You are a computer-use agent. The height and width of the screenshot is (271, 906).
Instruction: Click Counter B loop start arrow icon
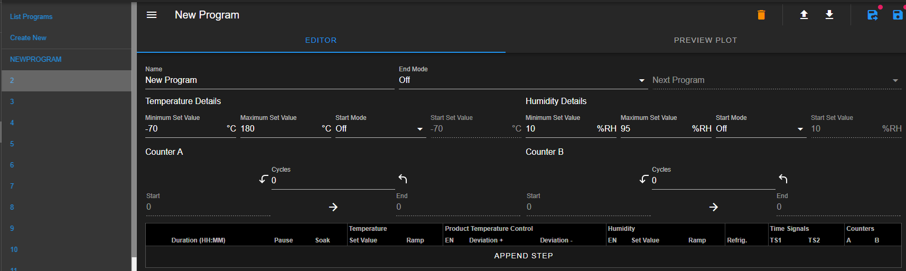[x=644, y=179]
